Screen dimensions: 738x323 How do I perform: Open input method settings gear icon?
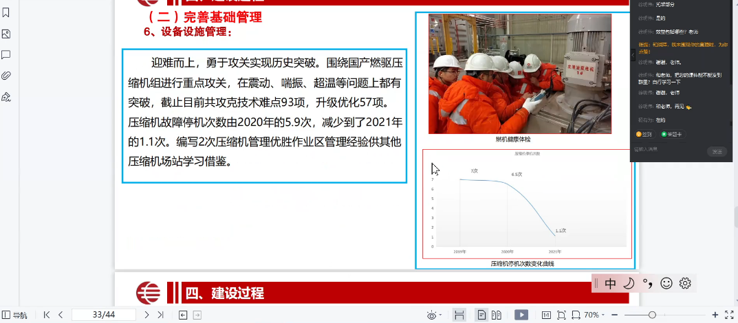[684, 283]
